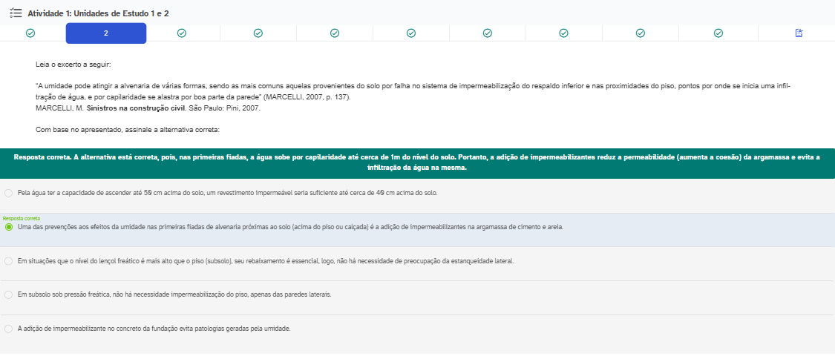The height and width of the screenshot is (359, 835).
Task: Jump to question 4 checkmark icon
Action: point(258,33)
